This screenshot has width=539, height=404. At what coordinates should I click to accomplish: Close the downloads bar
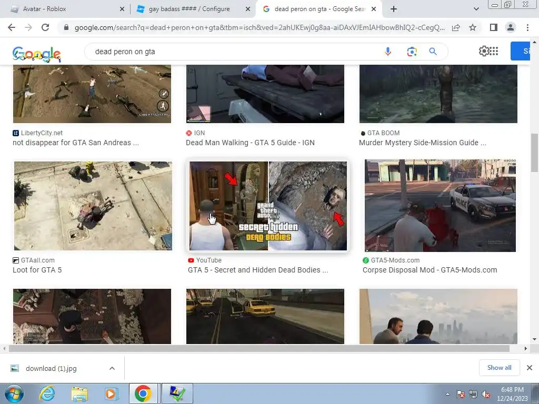click(x=530, y=368)
